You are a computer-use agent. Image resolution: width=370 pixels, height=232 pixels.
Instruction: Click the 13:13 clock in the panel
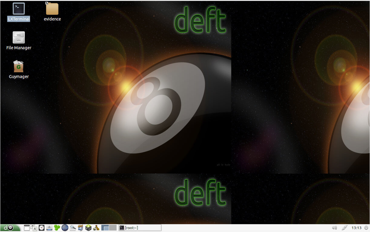tap(356, 228)
